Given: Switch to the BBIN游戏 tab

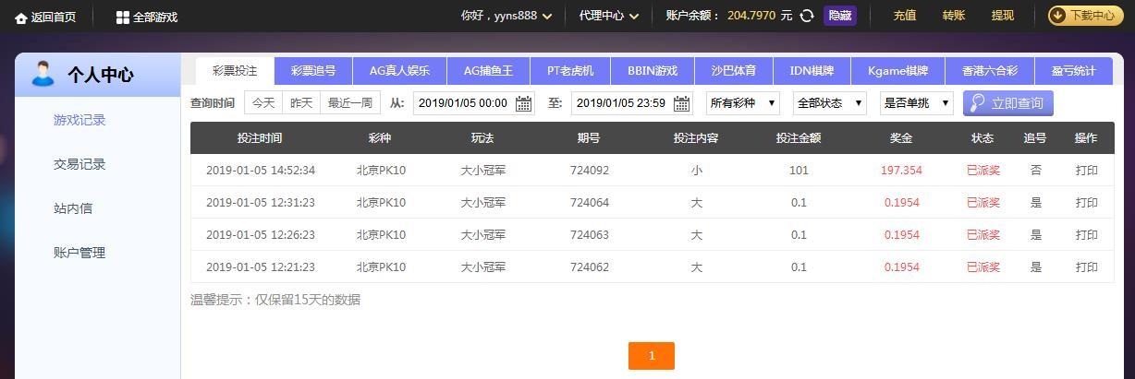Looking at the screenshot, I should 653,71.
